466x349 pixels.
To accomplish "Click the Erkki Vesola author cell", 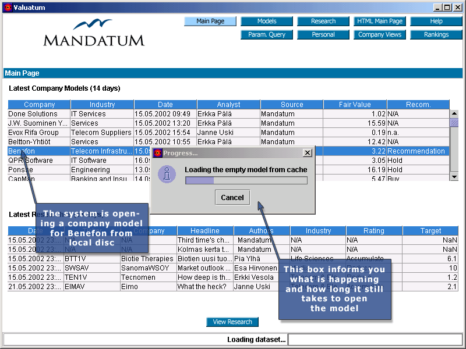I will (262, 277).
